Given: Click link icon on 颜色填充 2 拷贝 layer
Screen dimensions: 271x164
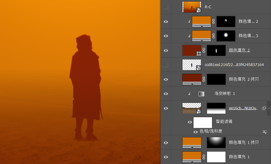Looking at the screenshot, I should 204,79.
